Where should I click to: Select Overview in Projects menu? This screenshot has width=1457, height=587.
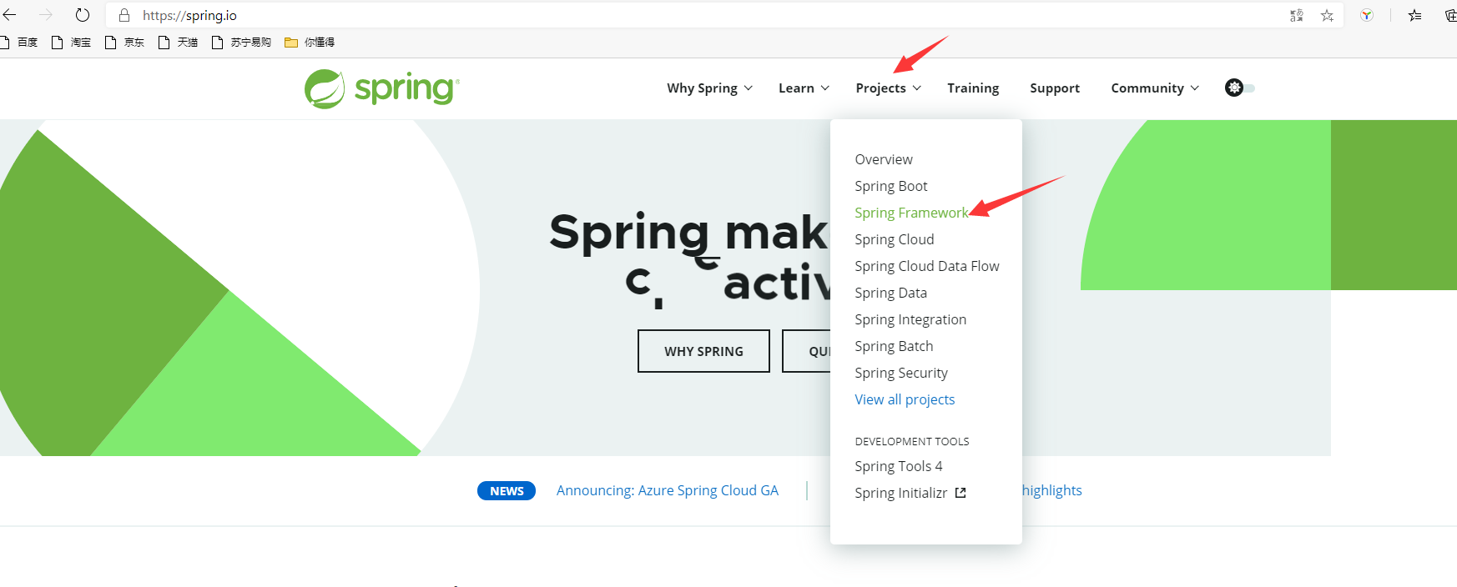884,159
